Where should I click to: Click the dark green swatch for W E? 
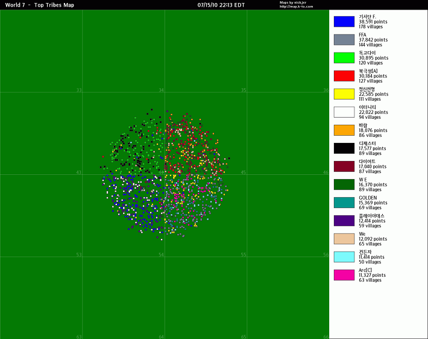click(x=344, y=185)
